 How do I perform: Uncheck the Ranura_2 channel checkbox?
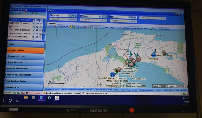tap(111, 17)
